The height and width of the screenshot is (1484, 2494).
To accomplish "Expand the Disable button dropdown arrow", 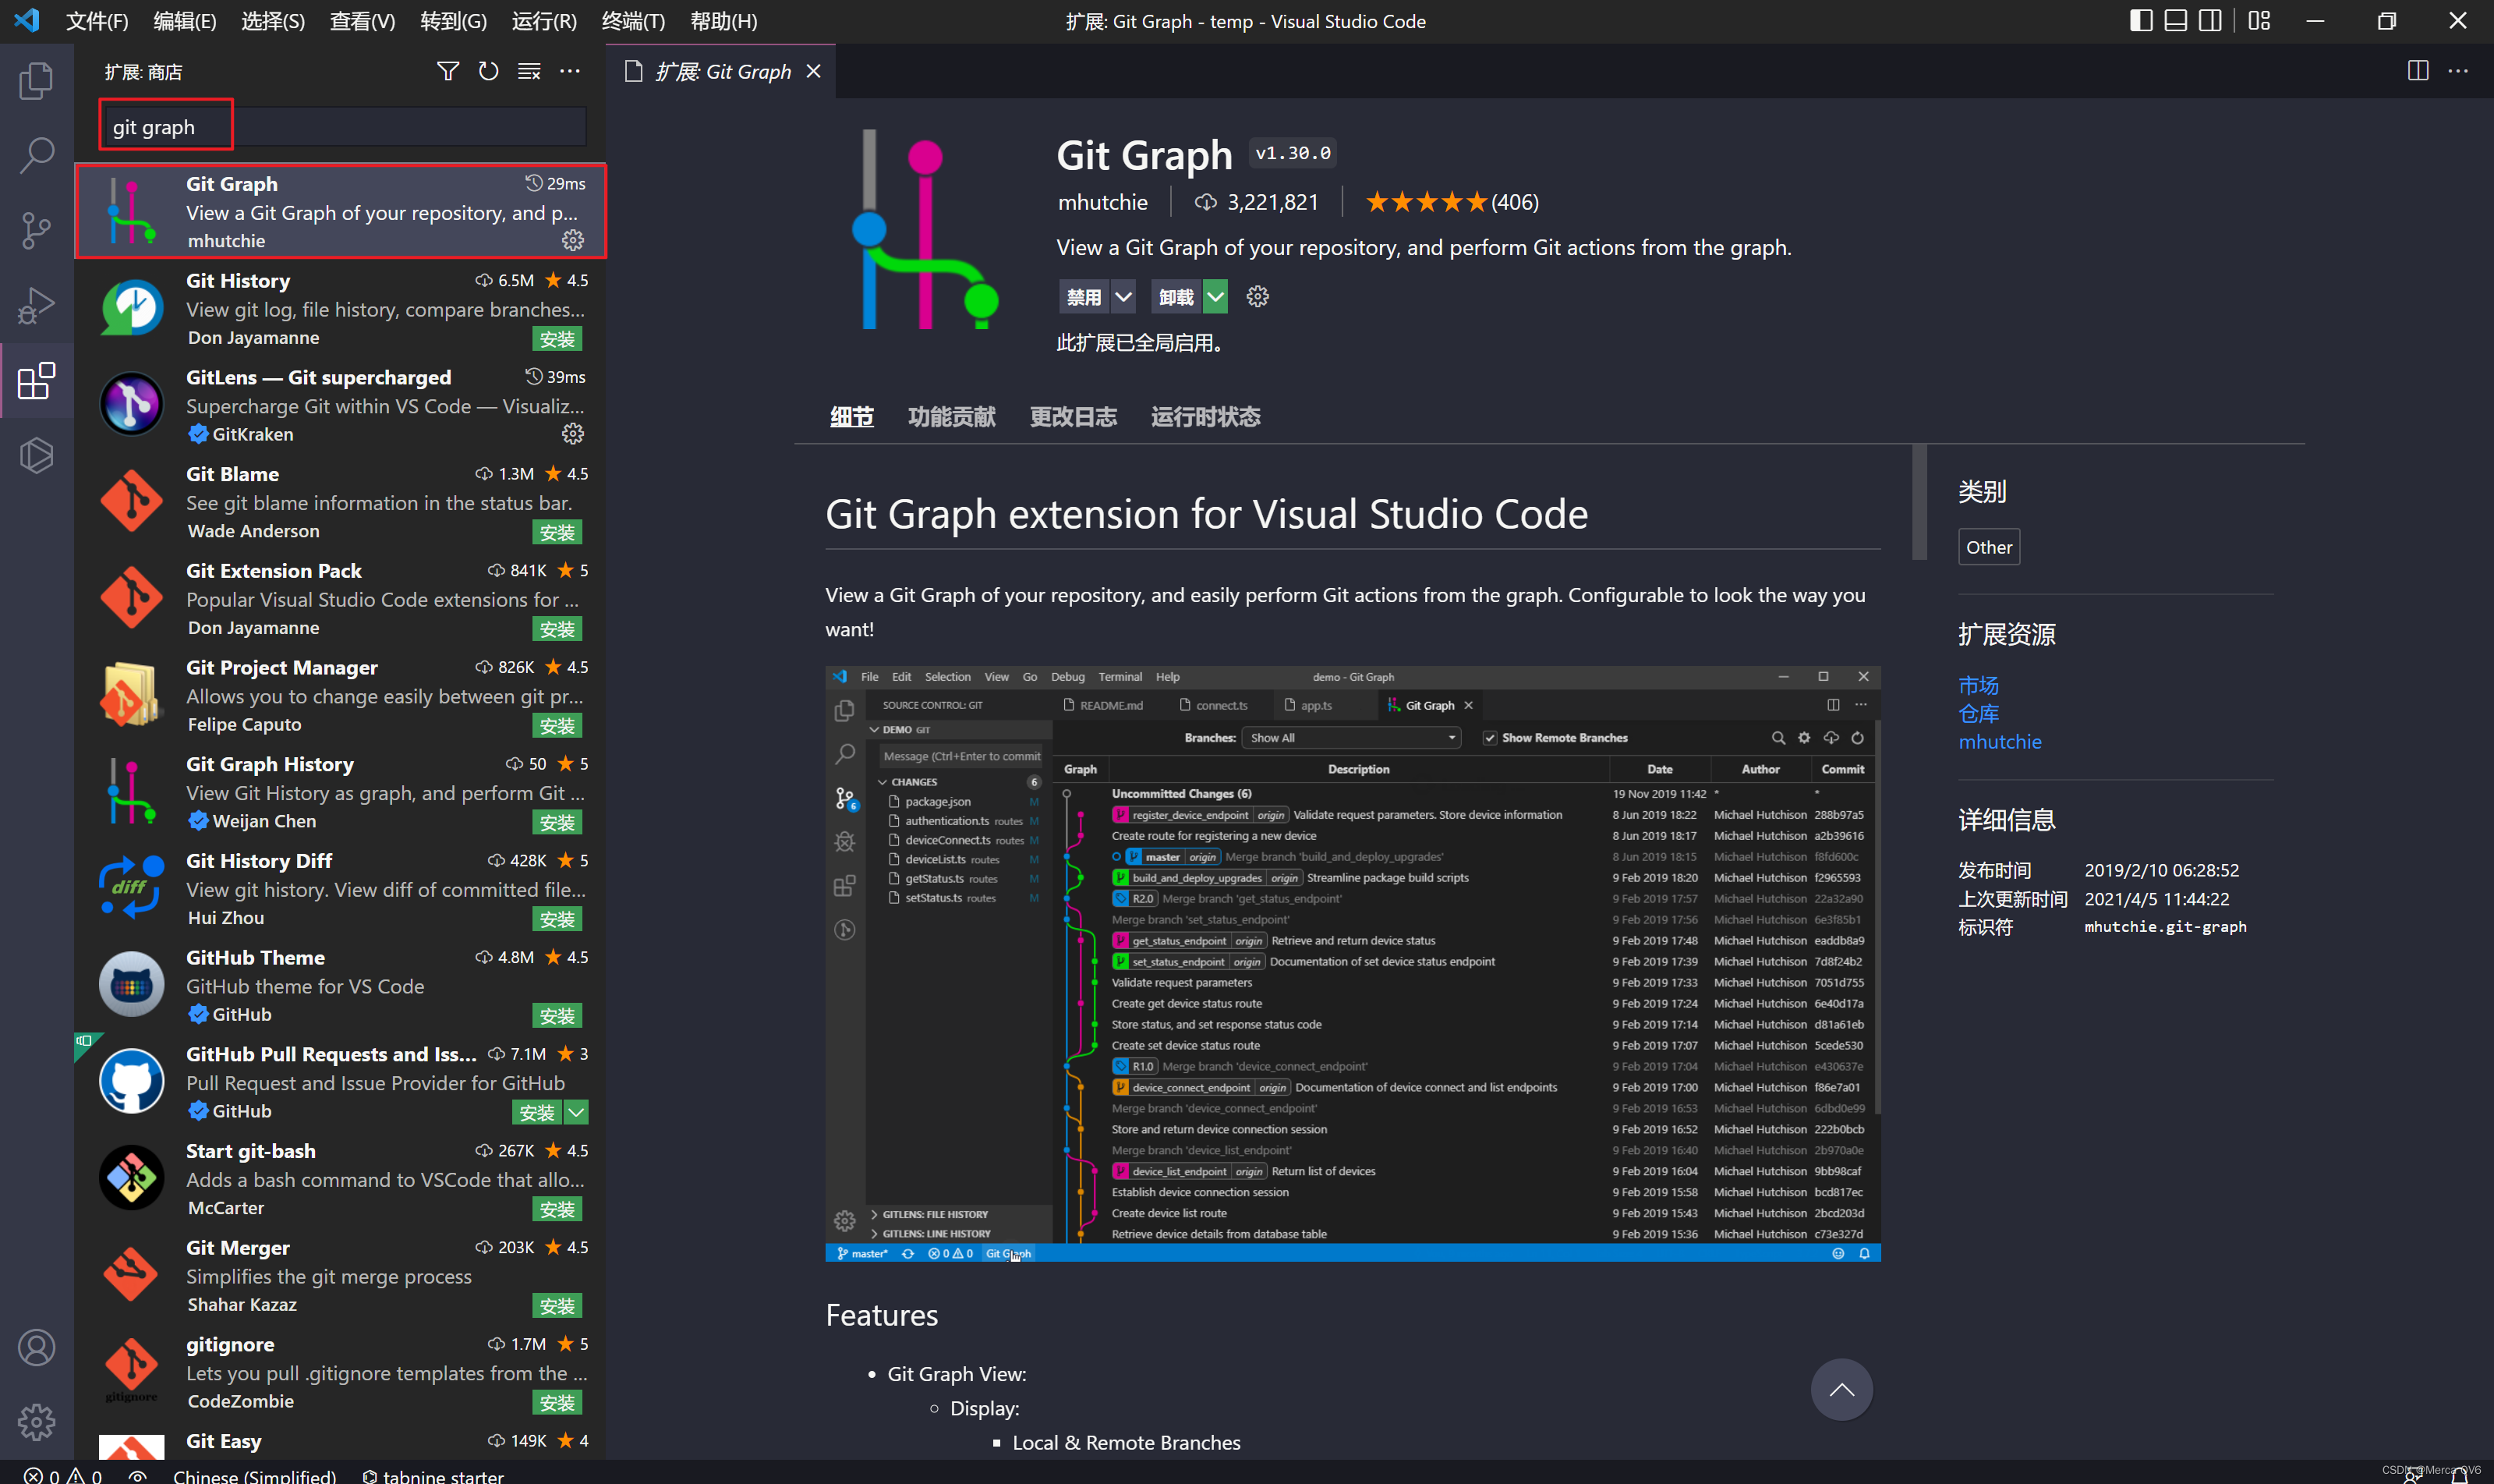I will coord(1123,297).
